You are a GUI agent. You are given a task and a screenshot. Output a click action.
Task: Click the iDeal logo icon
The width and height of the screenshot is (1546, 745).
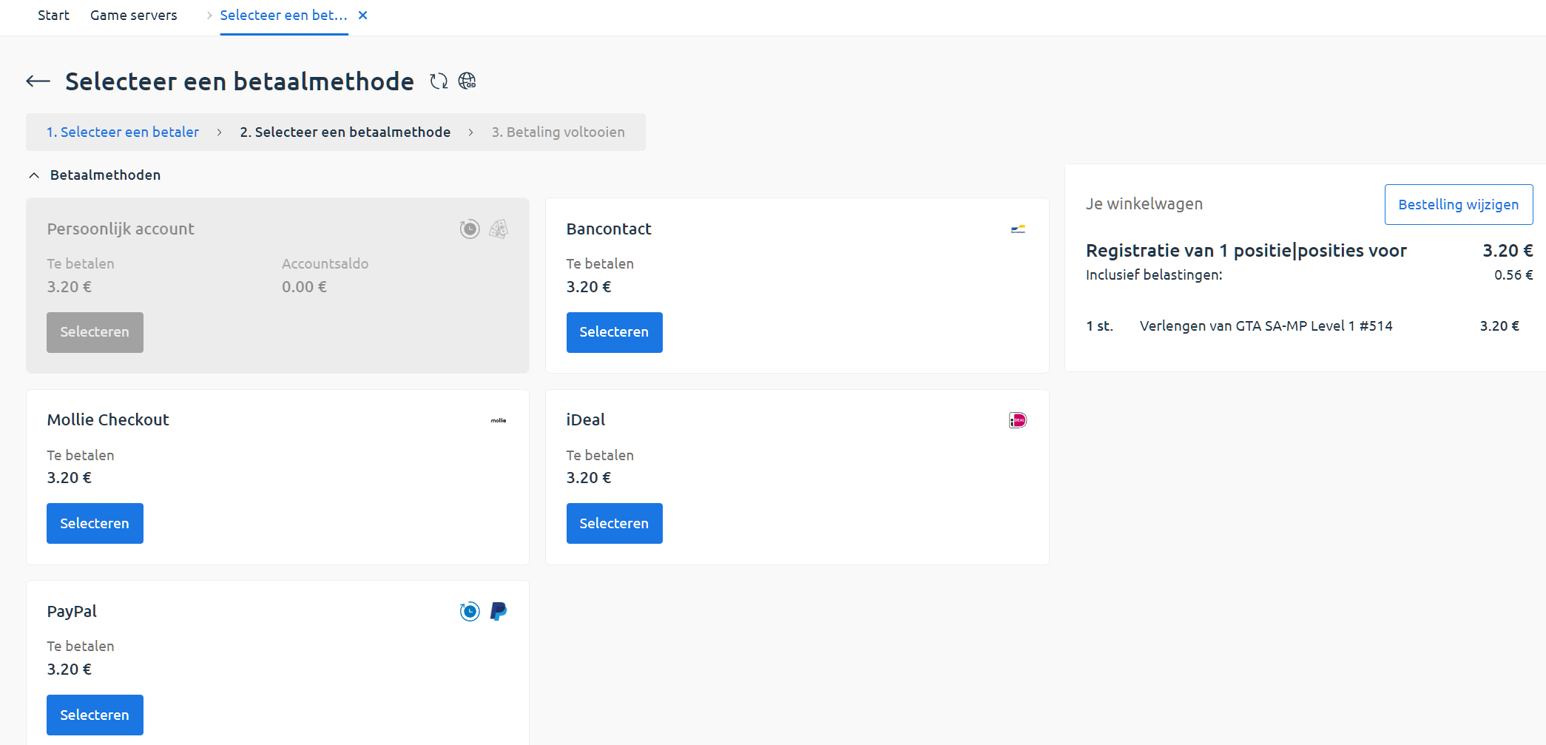coord(1018,420)
